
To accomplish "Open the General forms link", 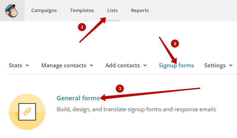I will pyautogui.click(x=78, y=98).
